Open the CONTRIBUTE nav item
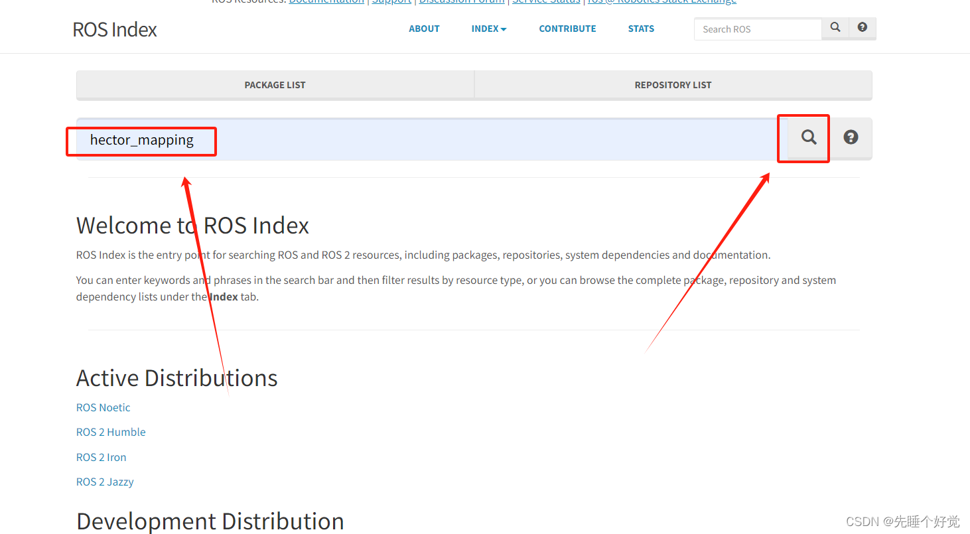Screen dimensions: 970x534 coord(567,29)
